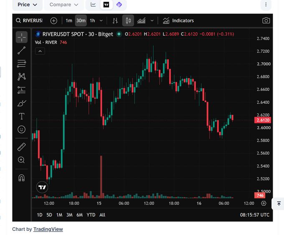Open timezone menu at 08:15:57 UTC

pos(254,215)
